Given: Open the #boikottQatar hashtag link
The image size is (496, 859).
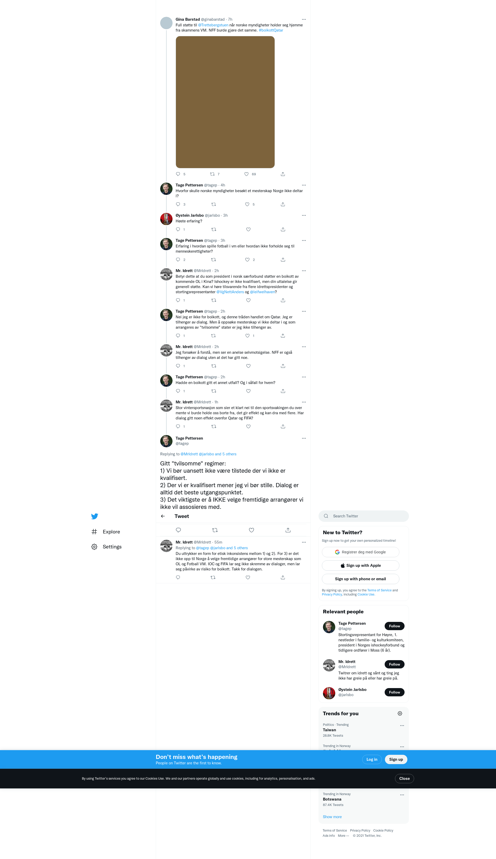Looking at the screenshot, I should [x=271, y=30].
